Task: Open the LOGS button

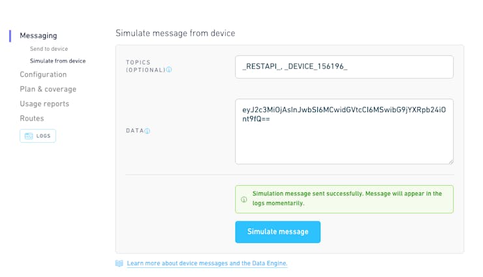Action: tap(38, 136)
